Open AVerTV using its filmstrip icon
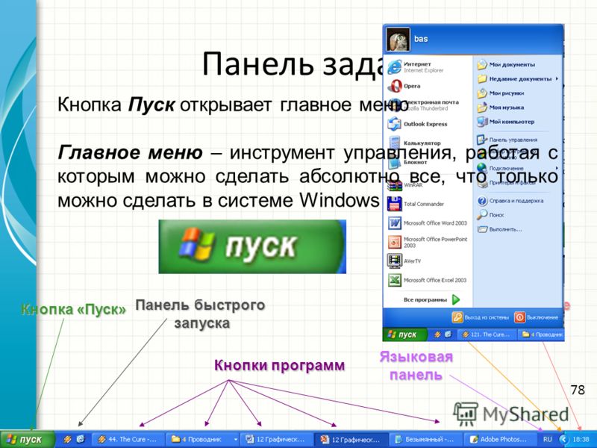The width and height of the screenshot is (597, 448). coord(395,261)
